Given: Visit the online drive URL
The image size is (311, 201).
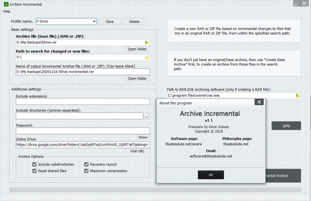Looking at the screenshot, I should [137, 151].
